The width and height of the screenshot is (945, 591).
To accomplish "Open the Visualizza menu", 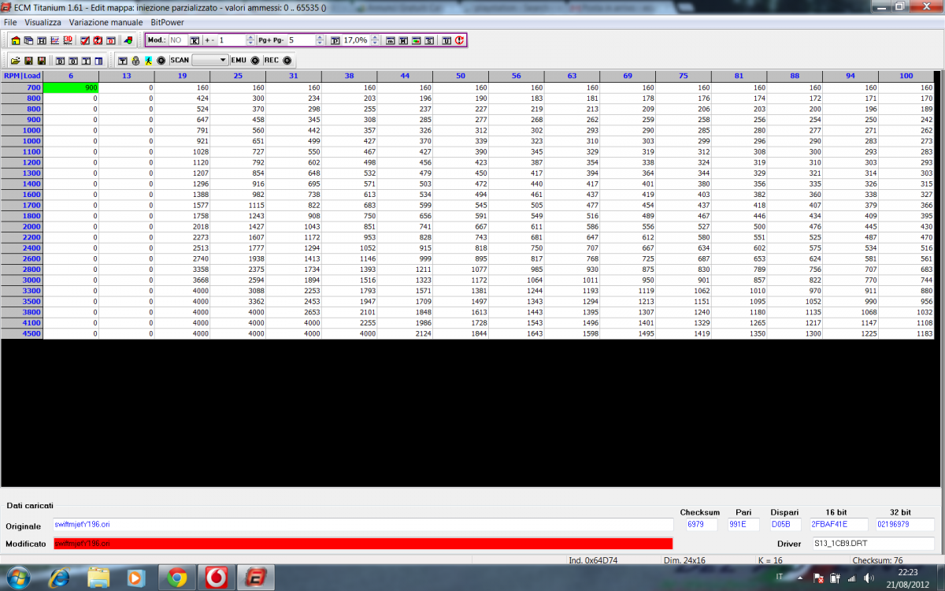I will click(x=43, y=23).
